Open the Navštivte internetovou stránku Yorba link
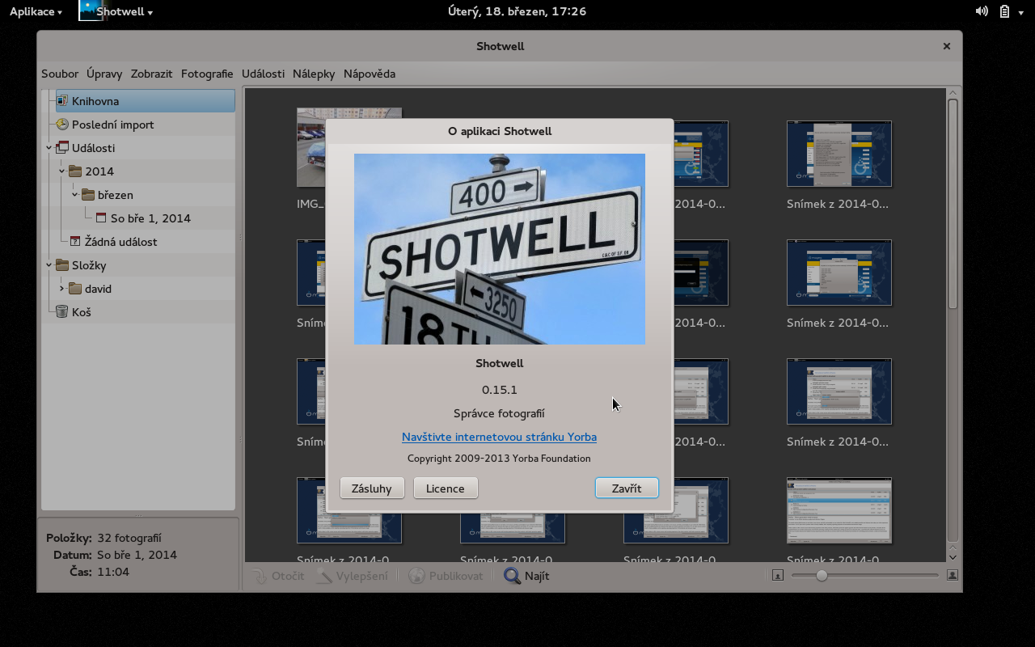Image resolution: width=1035 pixels, height=647 pixels. [499, 437]
